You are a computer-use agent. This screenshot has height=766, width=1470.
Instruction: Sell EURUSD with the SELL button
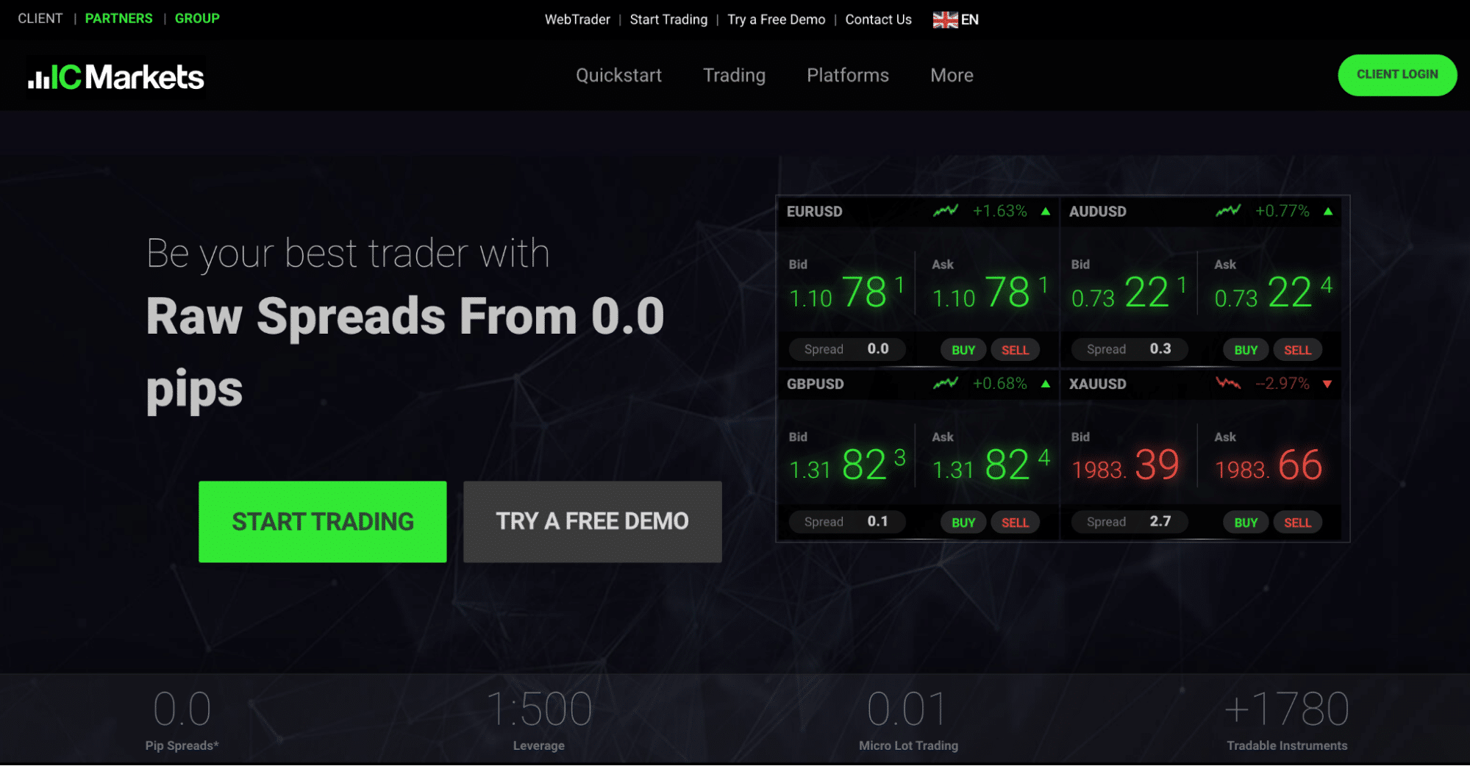(1015, 350)
